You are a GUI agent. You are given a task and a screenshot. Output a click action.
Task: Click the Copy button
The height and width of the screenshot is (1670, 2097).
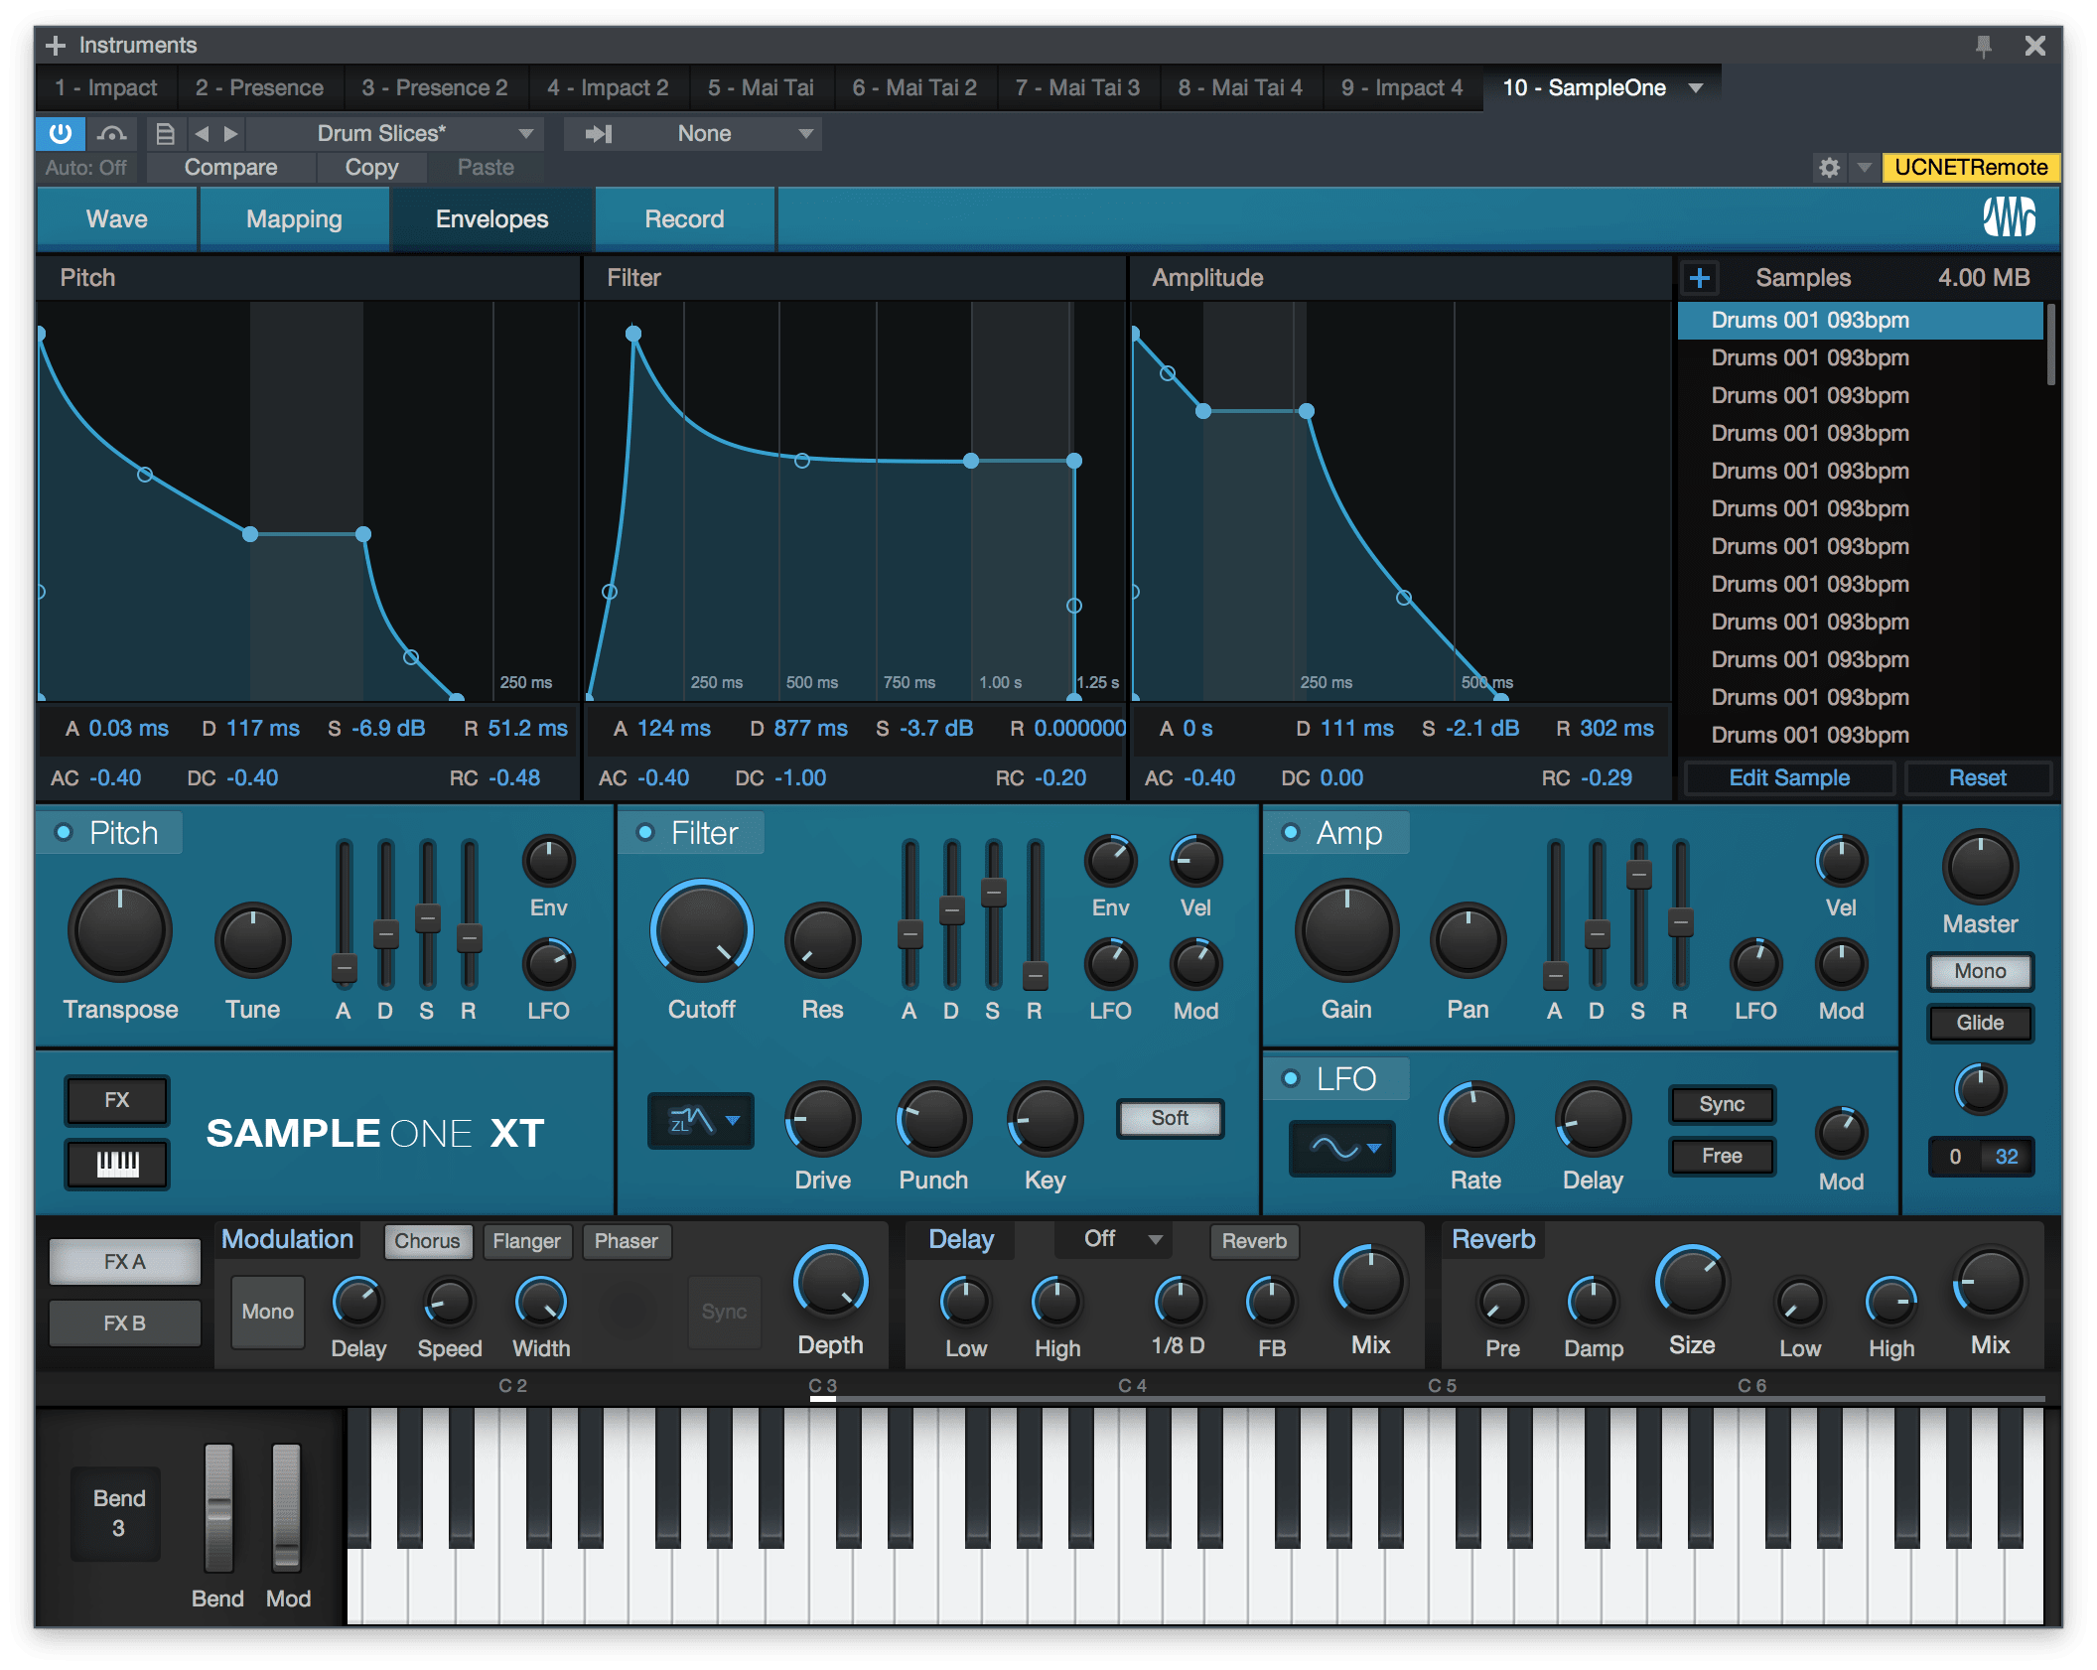click(x=371, y=168)
